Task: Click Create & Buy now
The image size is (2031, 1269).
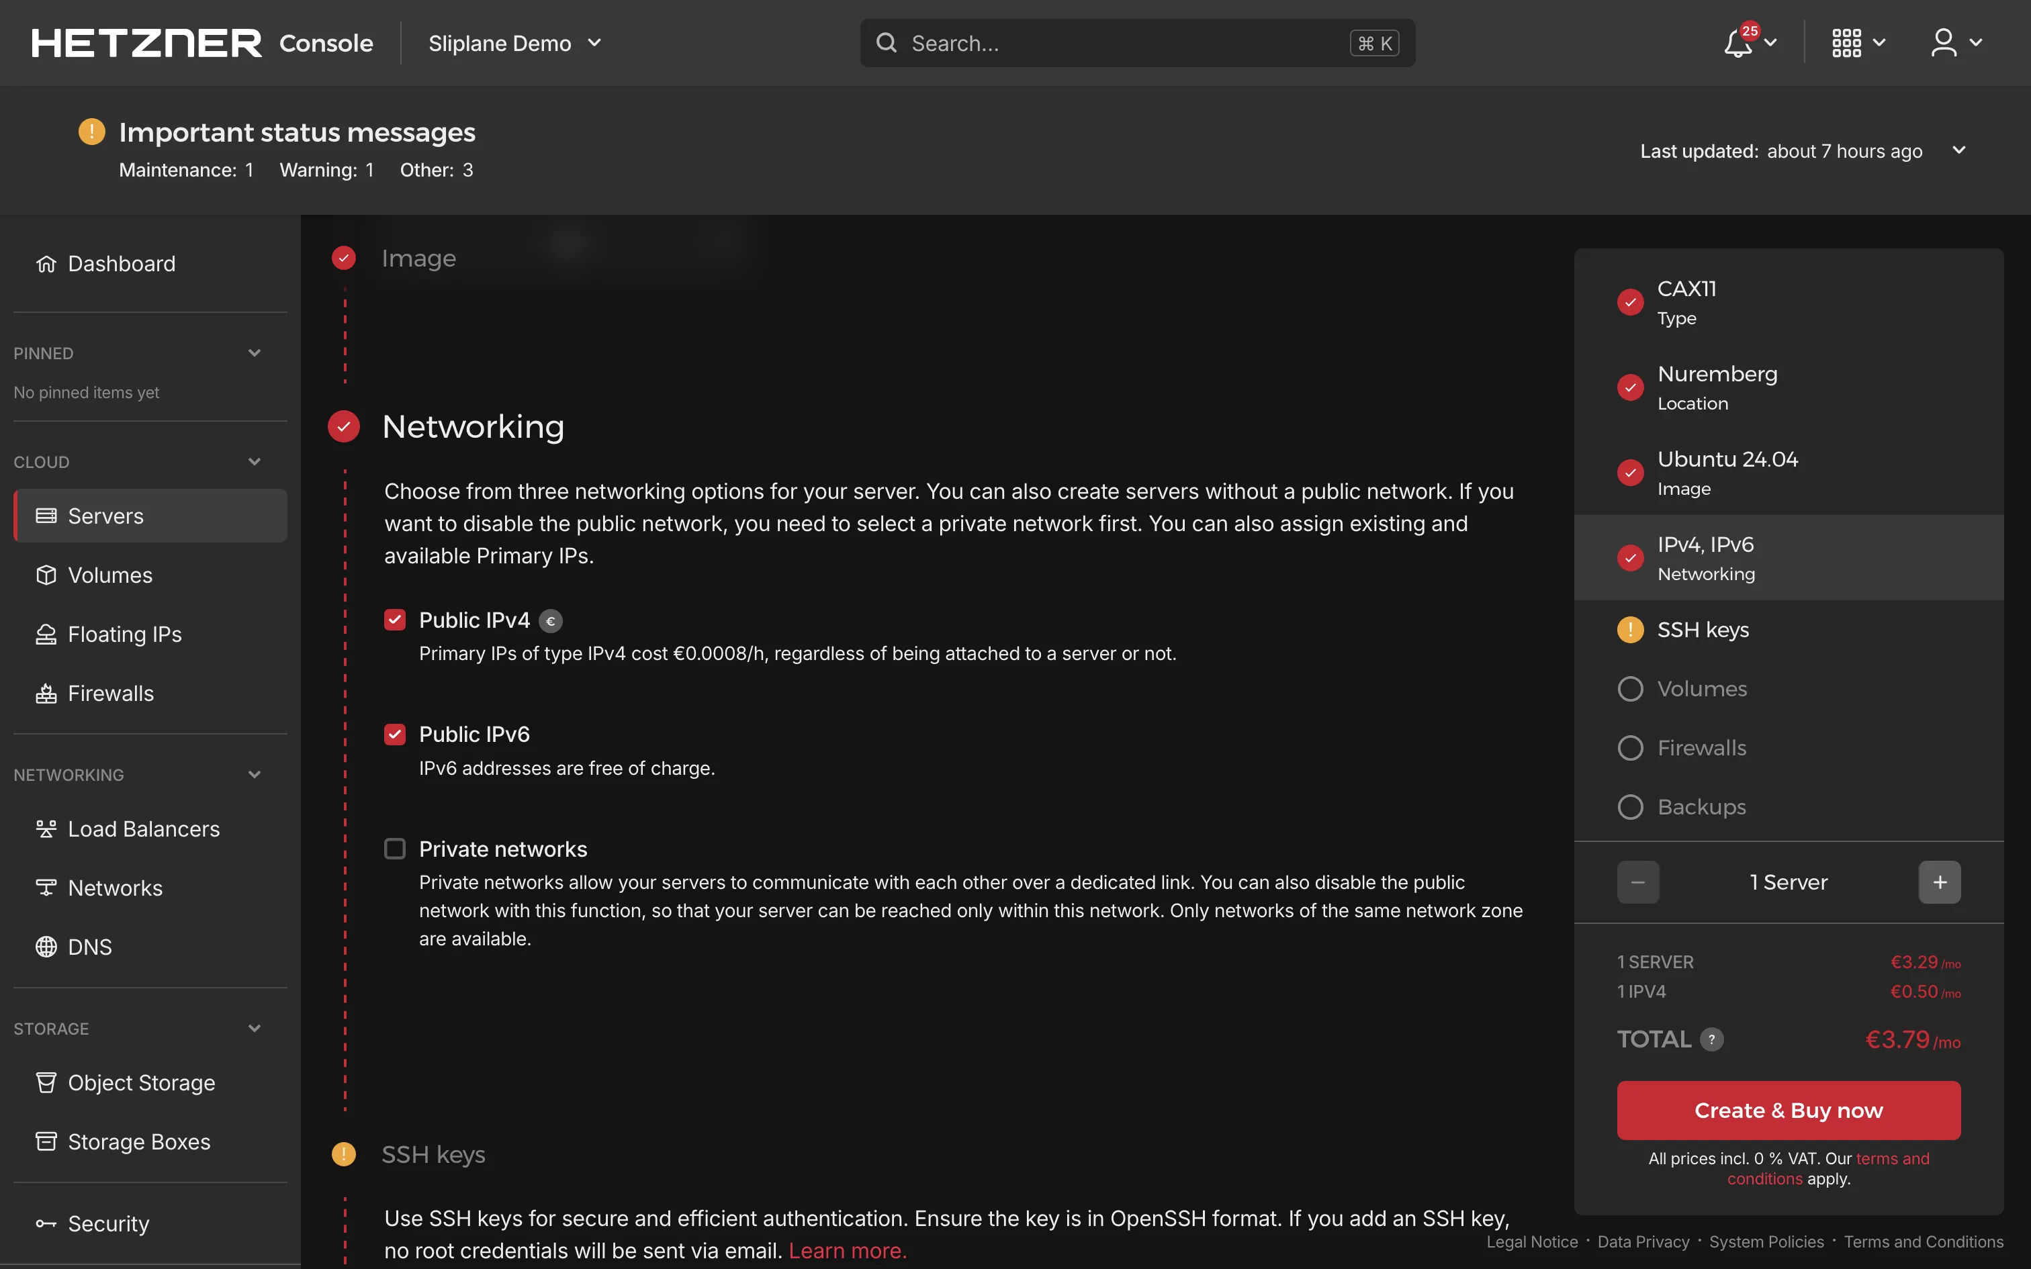Action: pos(1788,1109)
